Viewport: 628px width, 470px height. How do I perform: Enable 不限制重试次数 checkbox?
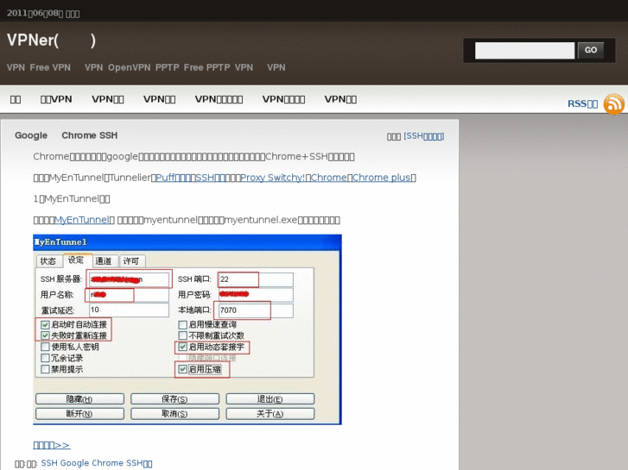[182, 335]
